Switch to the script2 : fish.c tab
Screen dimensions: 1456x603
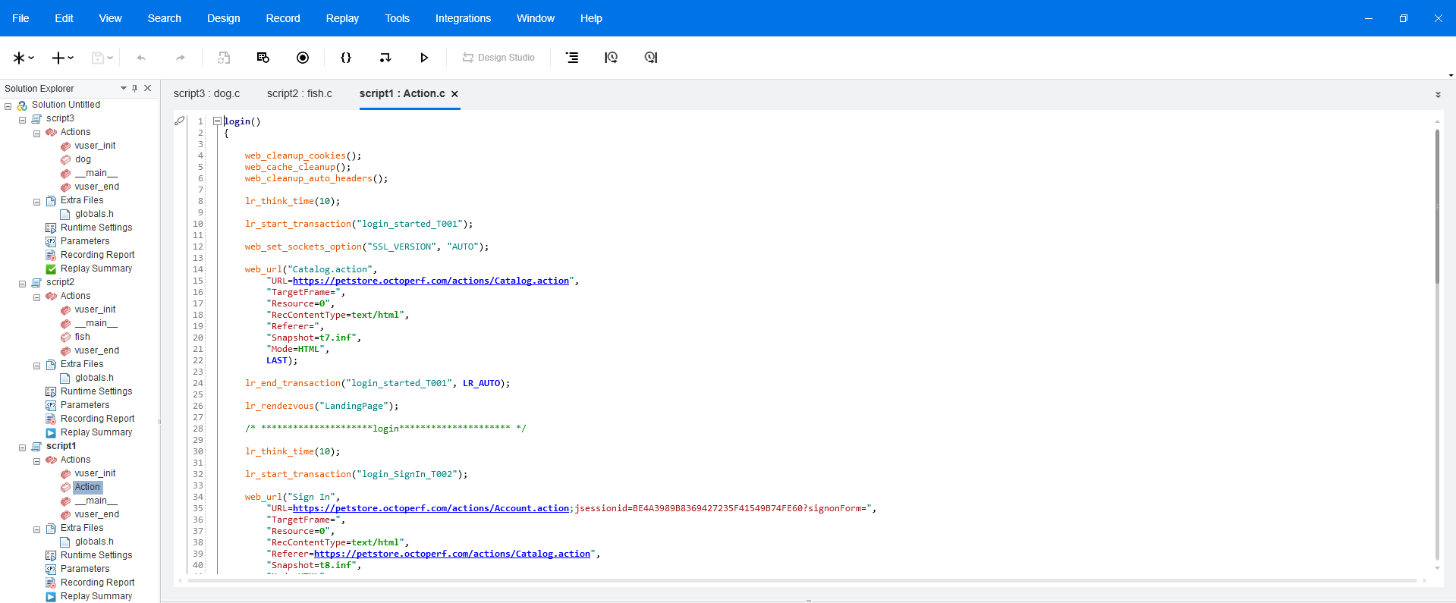pyautogui.click(x=299, y=93)
